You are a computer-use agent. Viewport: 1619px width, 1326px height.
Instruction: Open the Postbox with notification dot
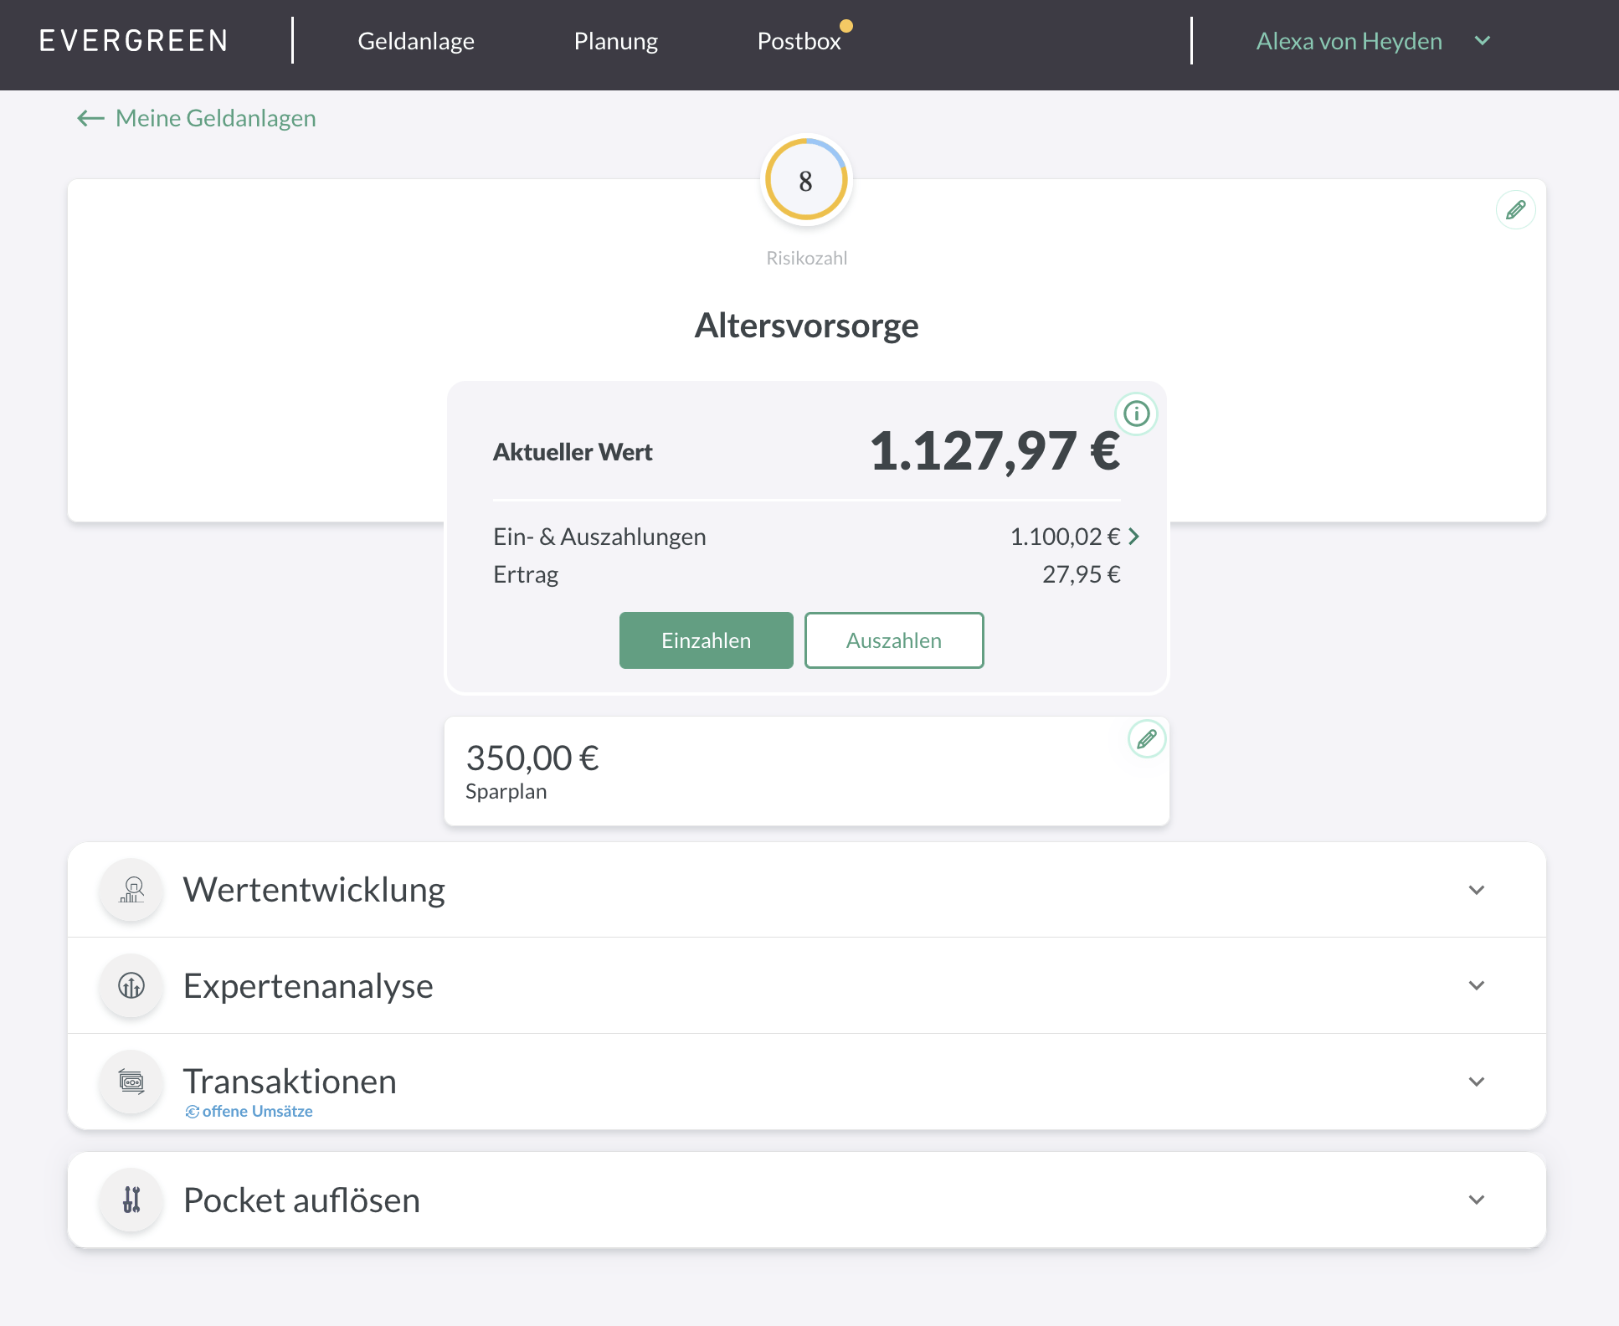point(799,41)
